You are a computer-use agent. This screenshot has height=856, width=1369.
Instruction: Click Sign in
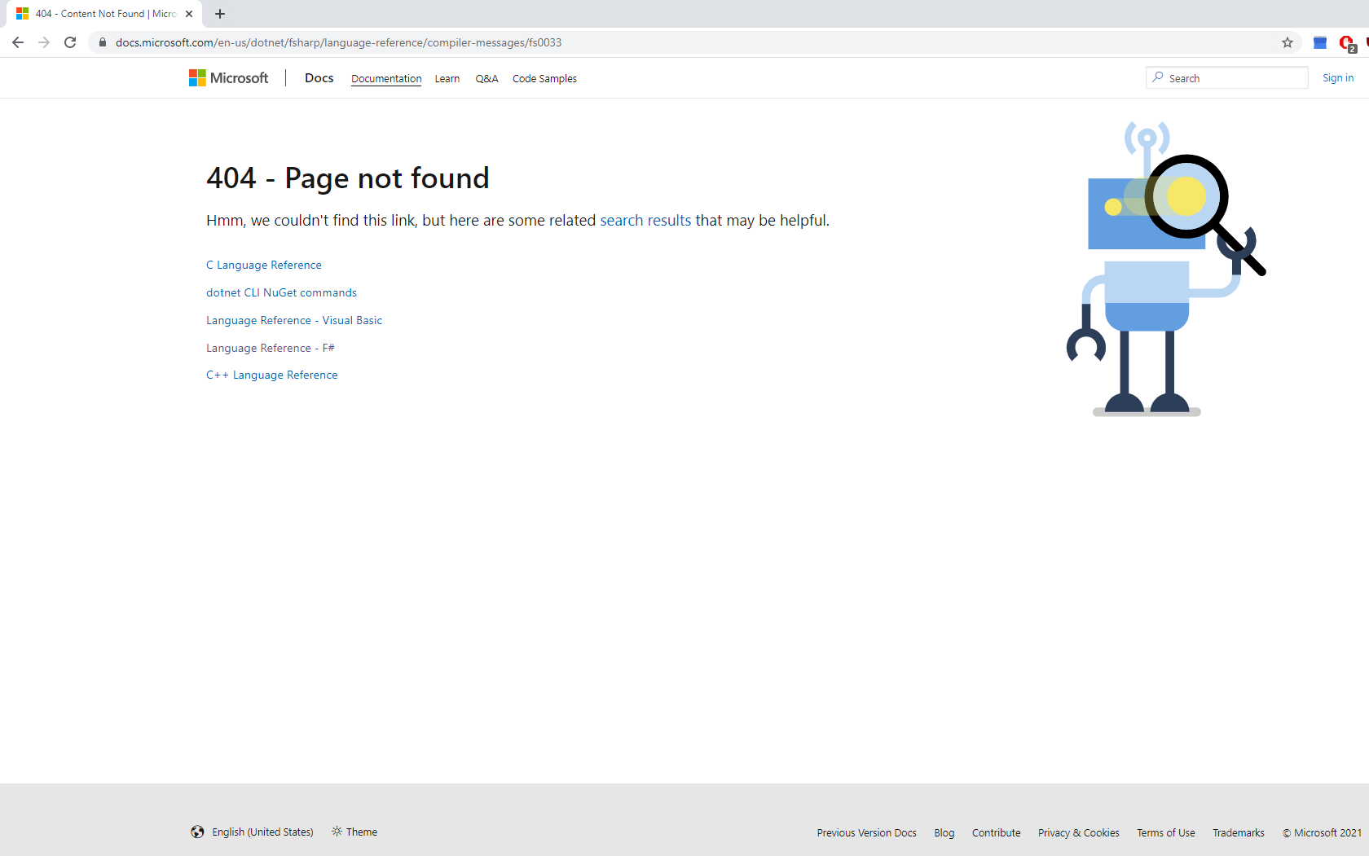point(1337,77)
